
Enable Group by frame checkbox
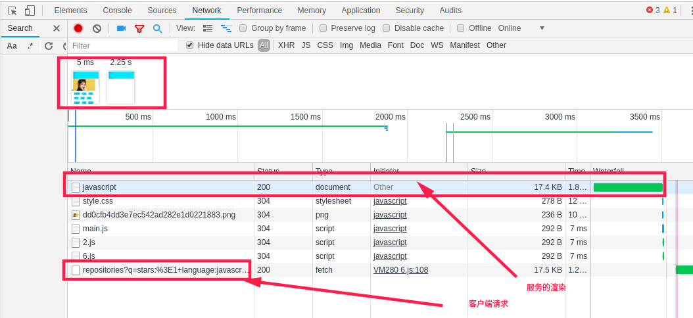coord(243,28)
